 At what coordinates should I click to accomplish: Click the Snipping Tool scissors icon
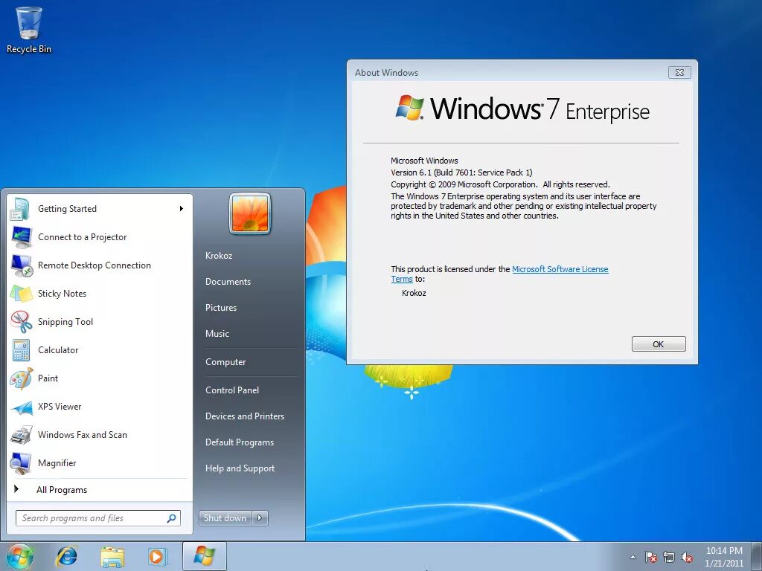tap(20, 321)
